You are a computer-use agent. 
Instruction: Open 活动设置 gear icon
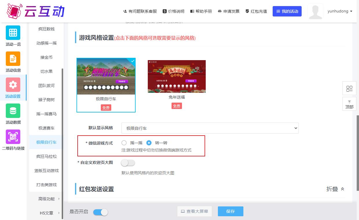tap(13, 85)
